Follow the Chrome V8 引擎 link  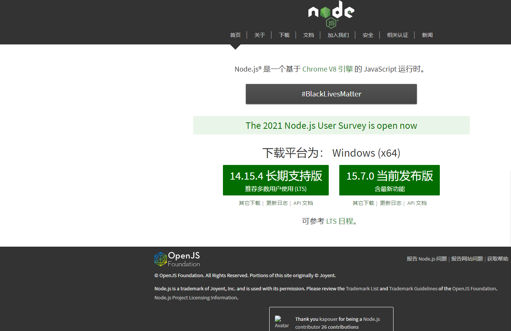coord(328,69)
